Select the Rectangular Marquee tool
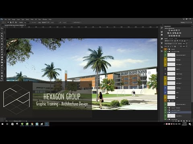193x144 pixels. pyautogui.click(x=2, y=31)
